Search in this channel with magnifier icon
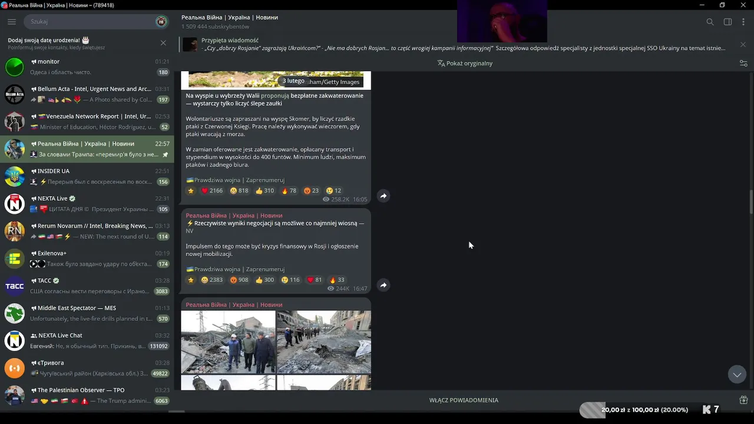 710,22
